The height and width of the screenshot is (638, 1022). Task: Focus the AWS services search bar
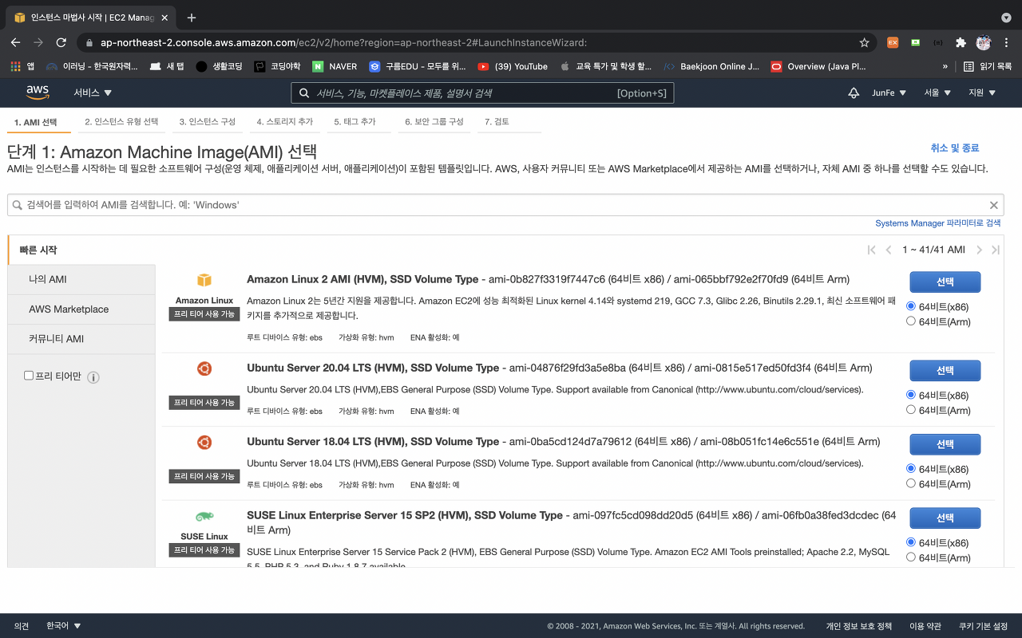(482, 93)
